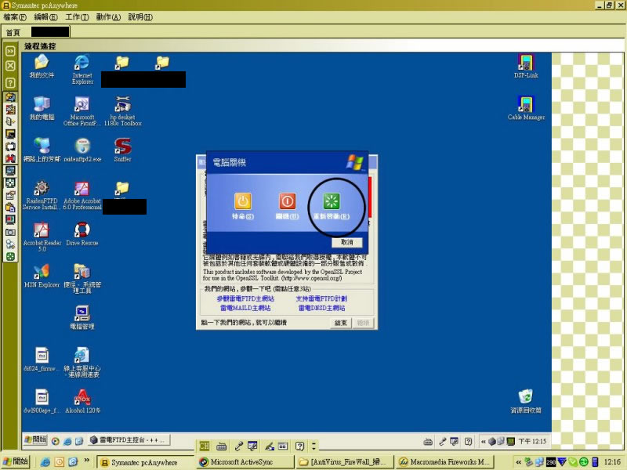Click the remote desktop 開始 Start button
The height and width of the screenshot is (470, 627).
(35, 440)
